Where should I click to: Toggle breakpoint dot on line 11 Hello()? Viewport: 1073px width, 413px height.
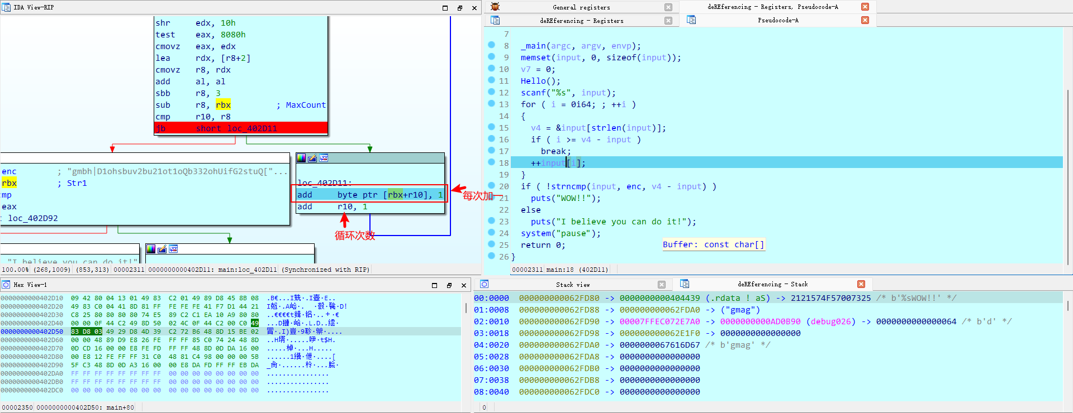coord(491,80)
